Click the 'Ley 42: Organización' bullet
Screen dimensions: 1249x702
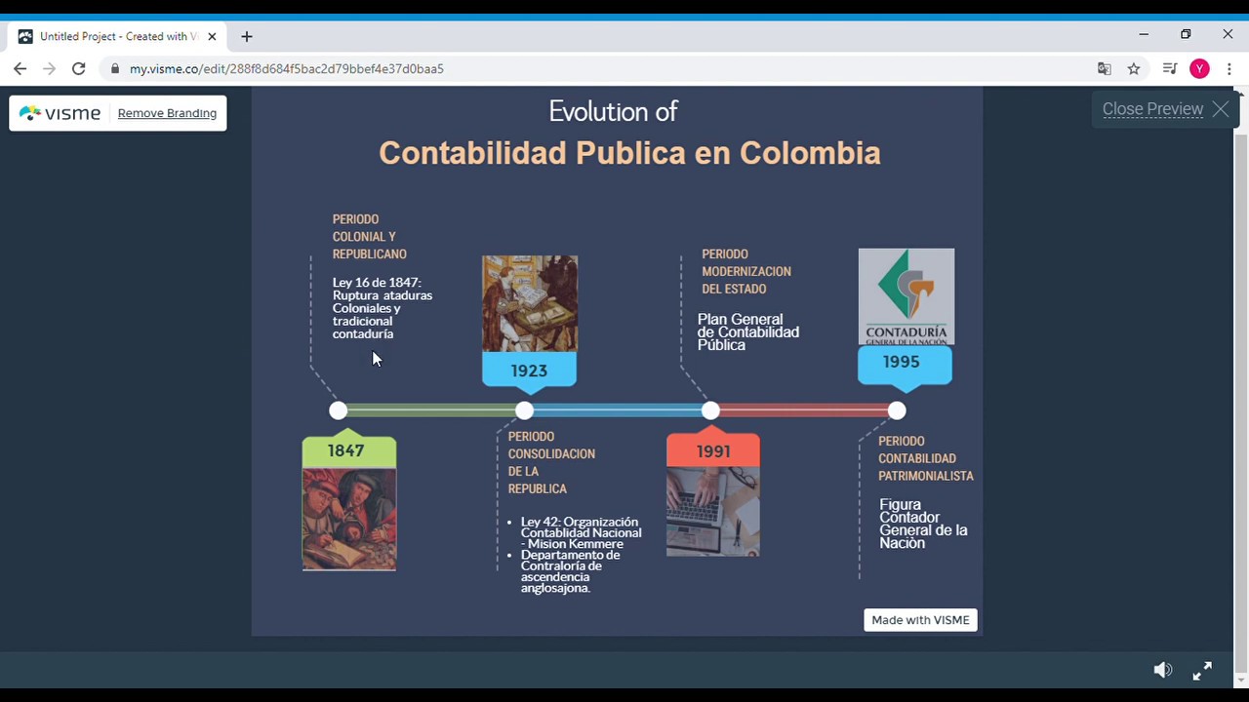pos(581,532)
